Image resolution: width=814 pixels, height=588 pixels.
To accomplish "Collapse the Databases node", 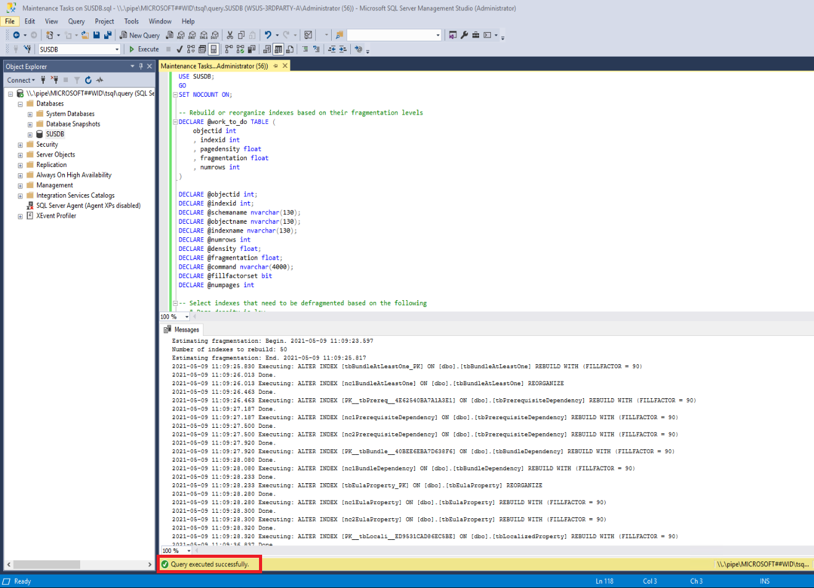I will click(x=20, y=104).
